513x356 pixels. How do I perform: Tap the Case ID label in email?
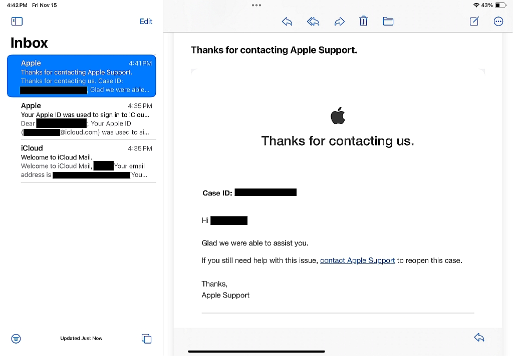pyautogui.click(x=217, y=193)
